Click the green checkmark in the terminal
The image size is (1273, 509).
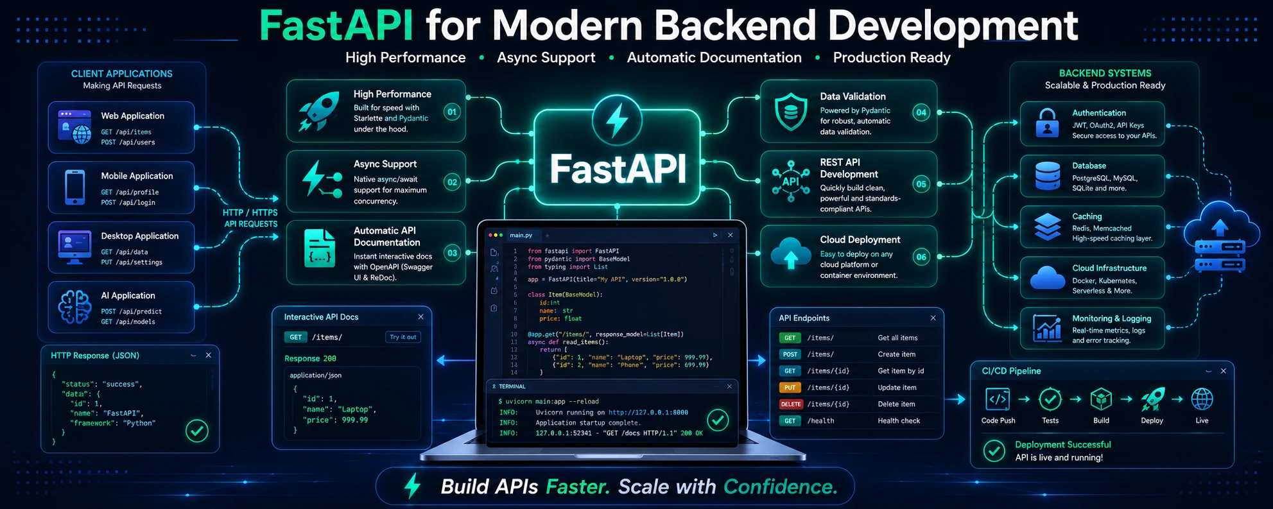[718, 420]
